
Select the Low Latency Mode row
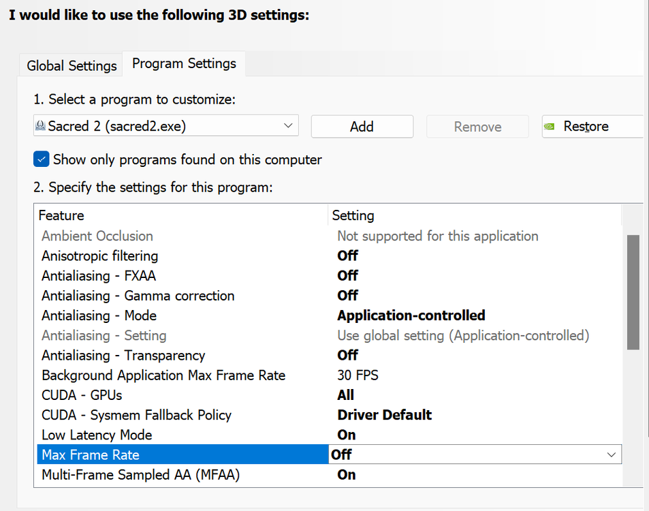tap(329, 435)
